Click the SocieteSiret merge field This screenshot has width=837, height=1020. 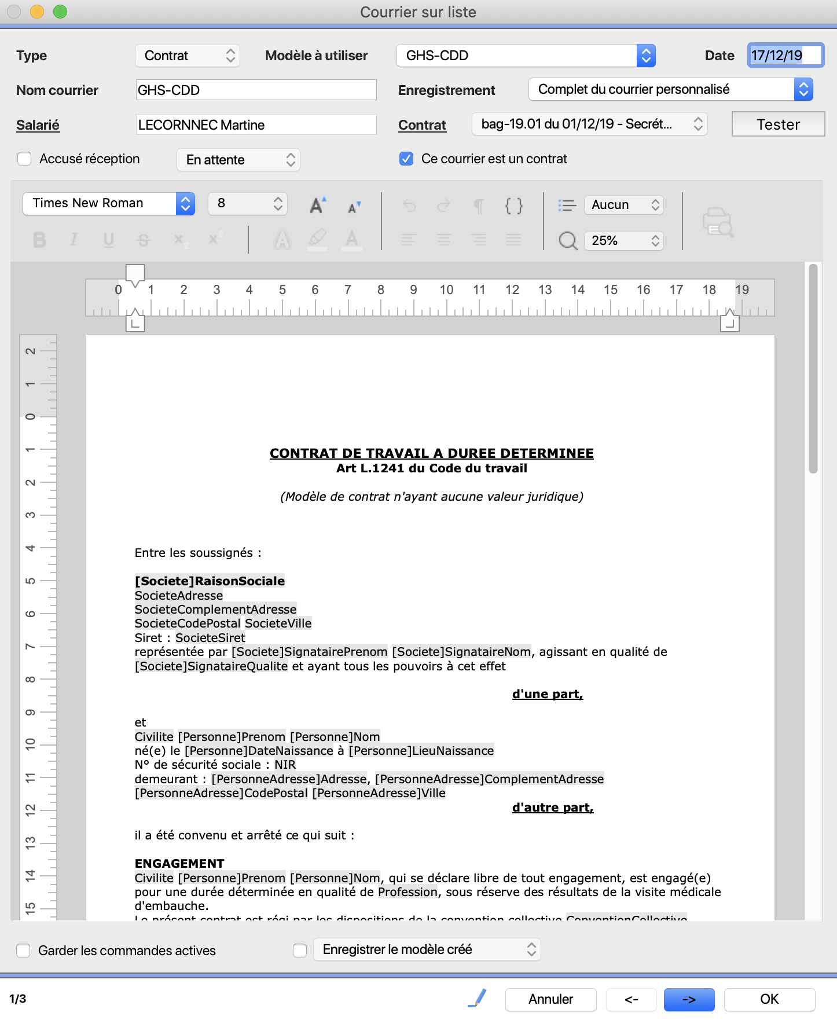coord(210,638)
